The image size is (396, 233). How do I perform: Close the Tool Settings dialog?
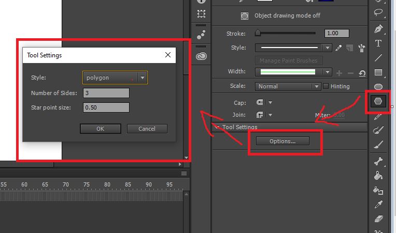[x=168, y=55]
